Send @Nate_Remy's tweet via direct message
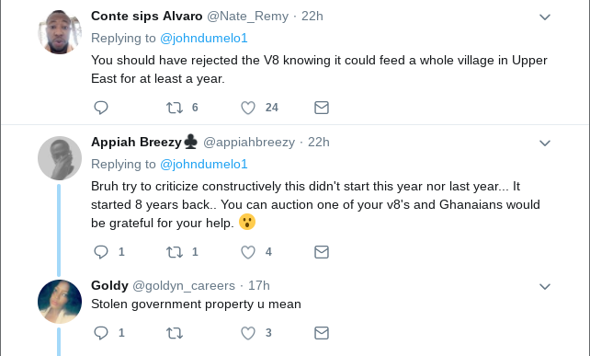The image size is (590, 356). [x=322, y=108]
